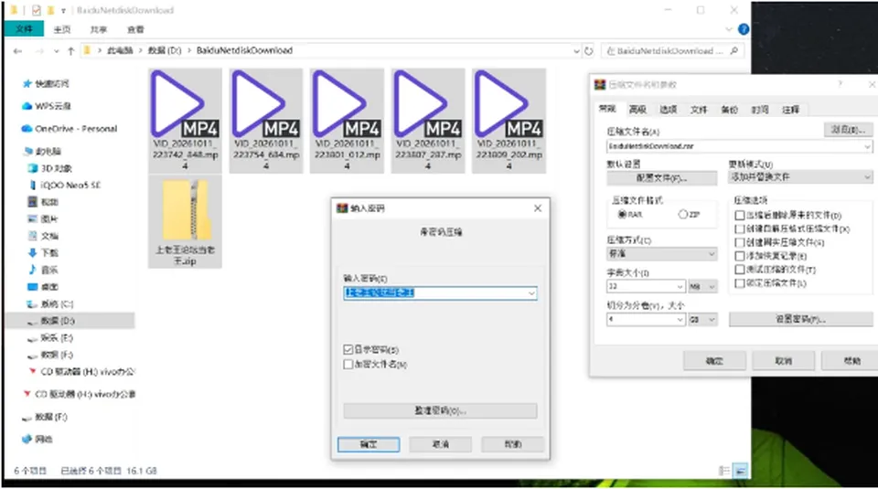Click the new folder icon in quick access toolbar
The width and height of the screenshot is (878, 489).
(50, 10)
